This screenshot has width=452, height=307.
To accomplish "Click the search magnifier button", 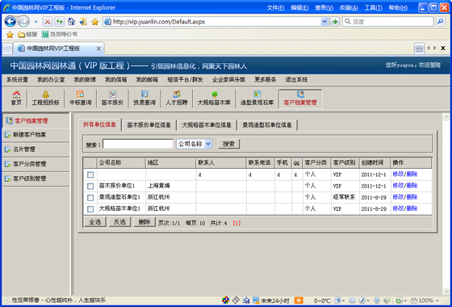I will pyautogui.click(x=441, y=21).
